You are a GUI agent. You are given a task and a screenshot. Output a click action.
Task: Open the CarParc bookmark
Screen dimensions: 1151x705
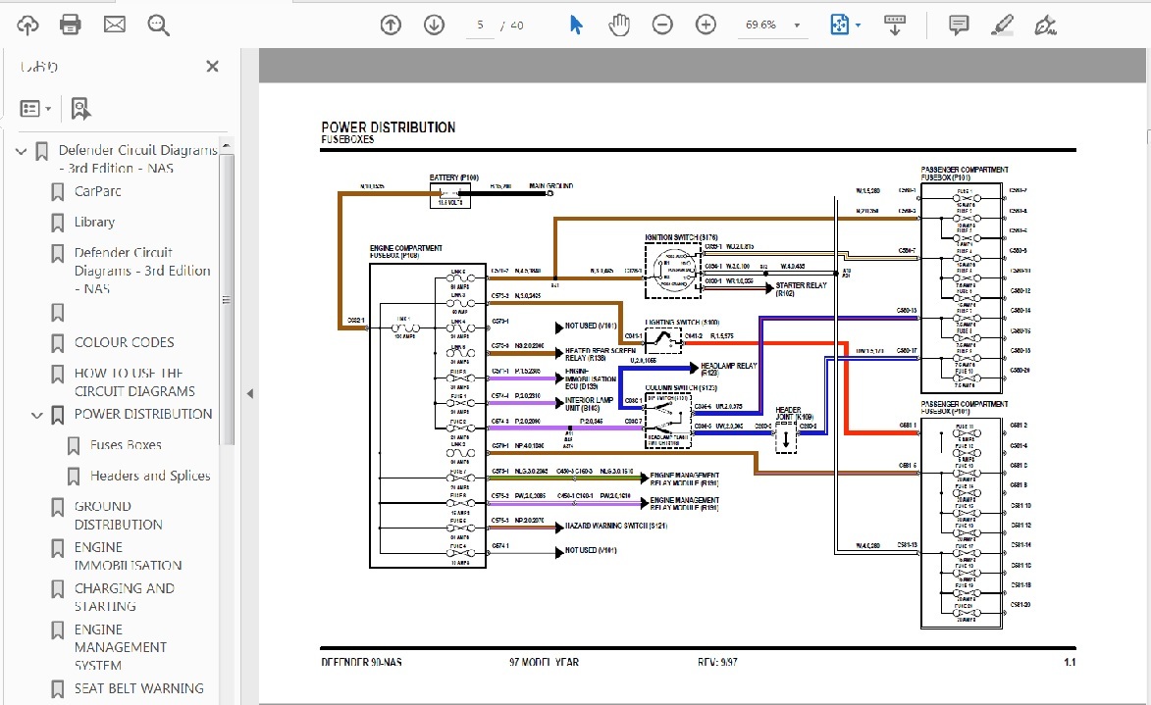pos(97,191)
